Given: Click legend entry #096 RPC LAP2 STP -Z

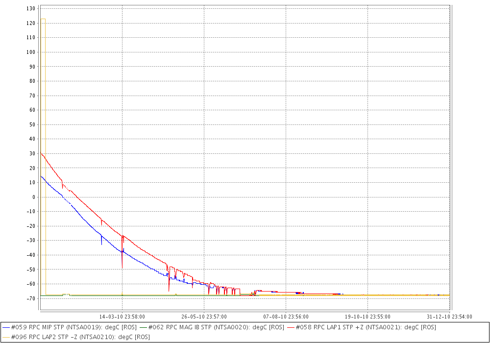Looking at the screenshot, I should pos(76,337).
